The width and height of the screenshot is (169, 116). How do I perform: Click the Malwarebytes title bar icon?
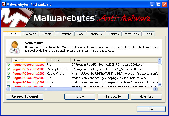[x=4, y=4]
